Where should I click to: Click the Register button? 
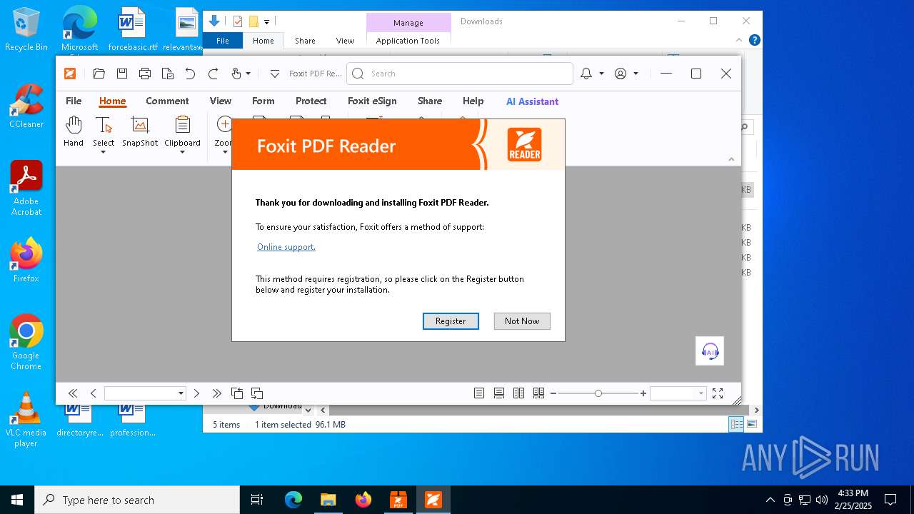[x=451, y=321]
